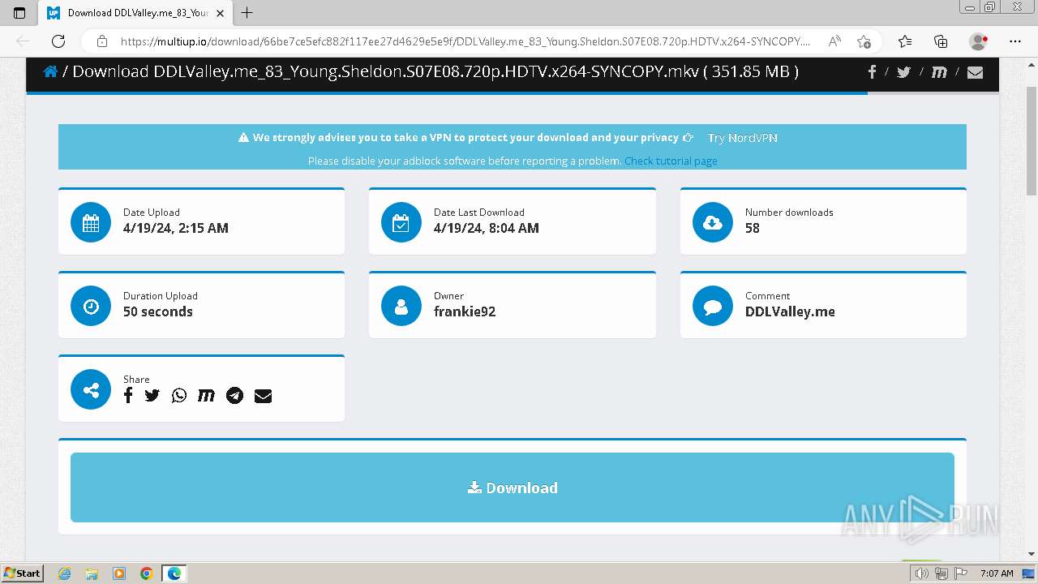The height and width of the screenshot is (584, 1038).
Task: Open the tab actions menu
Action: (x=19, y=13)
